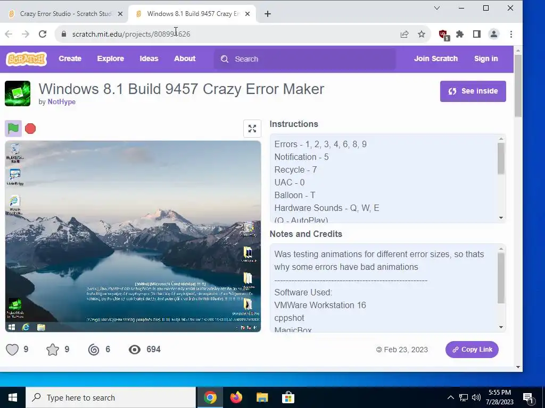Click the project thumbnail avatar icon

[18, 93]
